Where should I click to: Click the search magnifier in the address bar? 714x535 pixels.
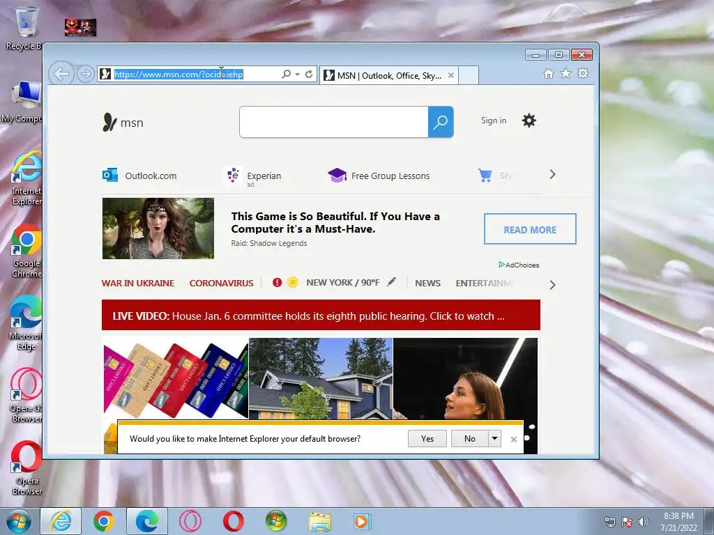tap(286, 74)
